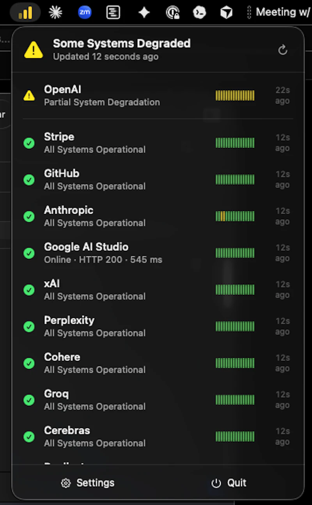Click Stripe's '12s ago' timestamp

click(x=282, y=143)
